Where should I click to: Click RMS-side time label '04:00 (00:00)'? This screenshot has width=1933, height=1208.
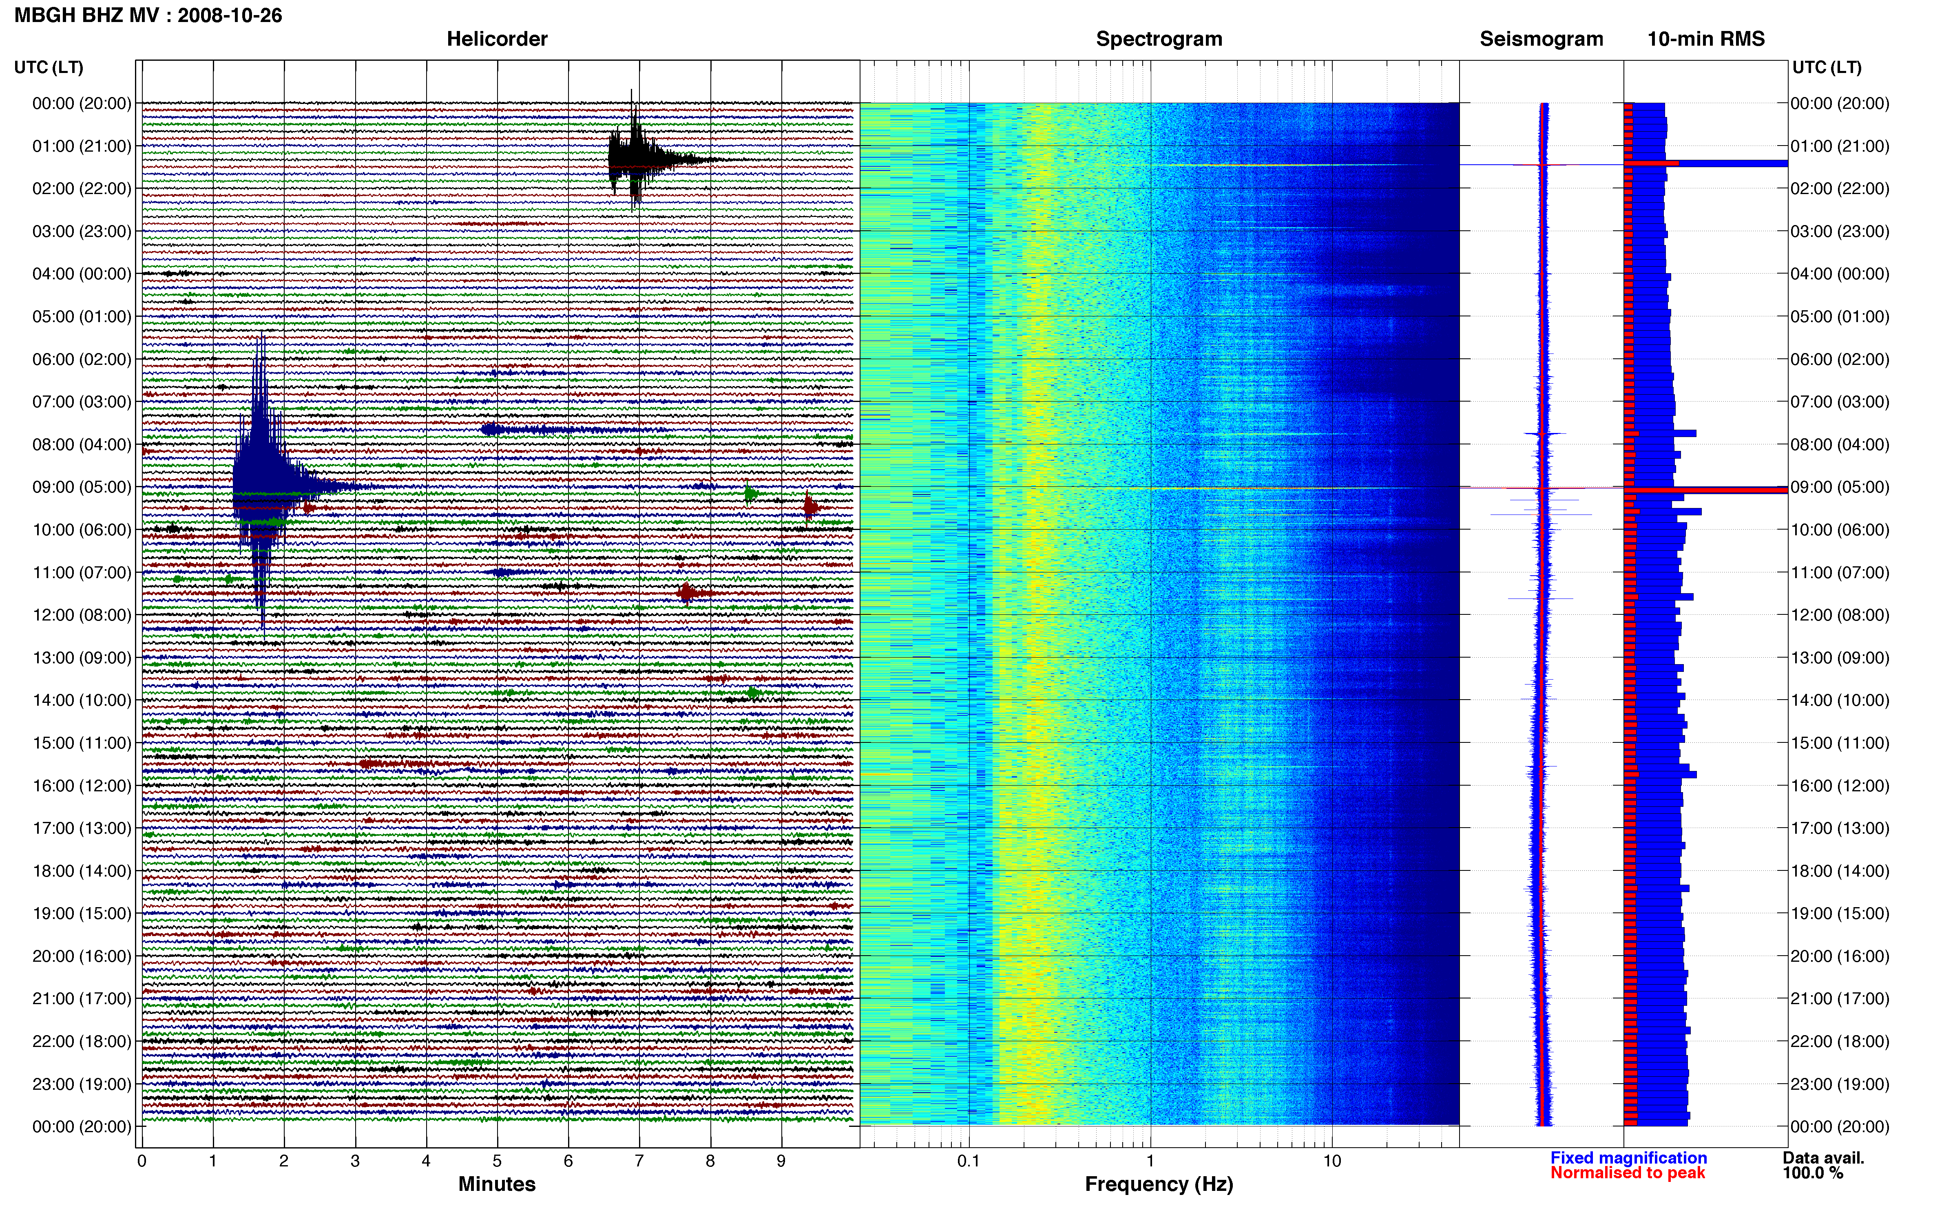[1840, 274]
